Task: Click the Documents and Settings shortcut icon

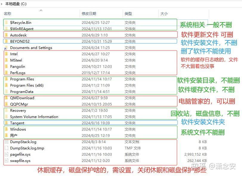Action: [x=6, y=48]
